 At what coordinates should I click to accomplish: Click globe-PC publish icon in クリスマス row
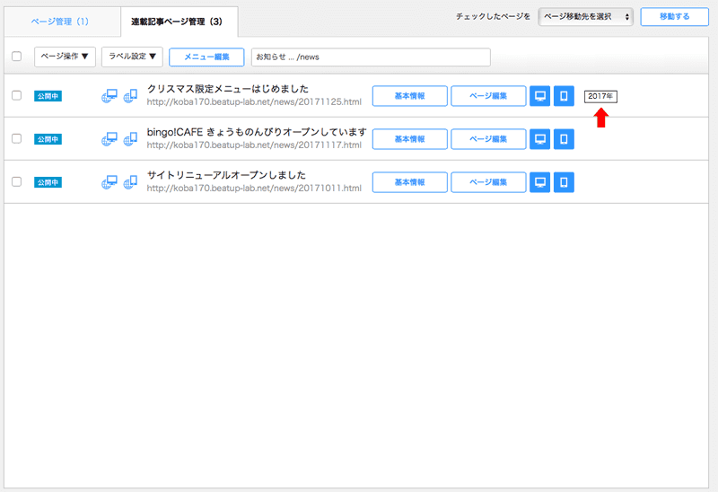click(109, 96)
